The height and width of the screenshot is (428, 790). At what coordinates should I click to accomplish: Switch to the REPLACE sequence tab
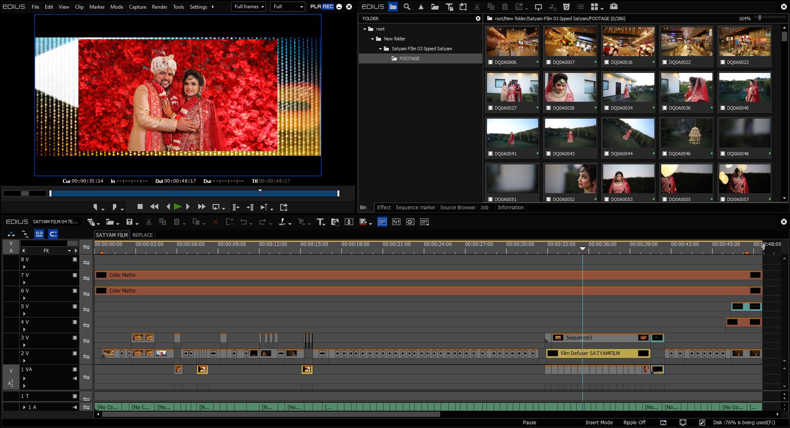click(143, 235)
